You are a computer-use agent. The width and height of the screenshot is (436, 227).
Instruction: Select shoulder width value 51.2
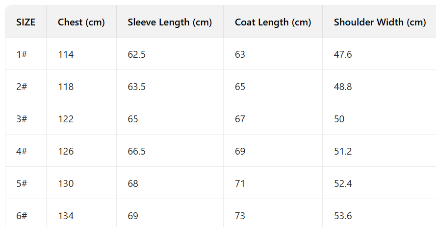point(343,151)
